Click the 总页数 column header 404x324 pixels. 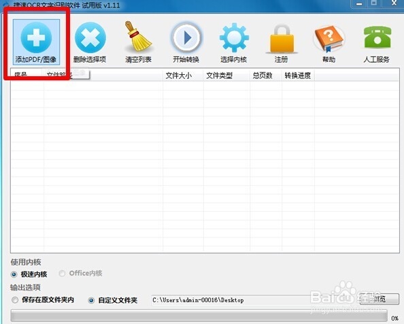click(x=266, y=76)
